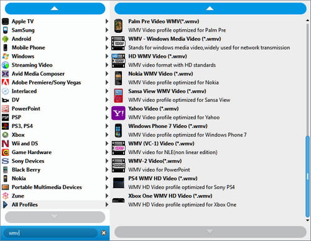Screen dimensions: 311x241
Task: Click the green Android robot icon
Action: tap(6, 39)
